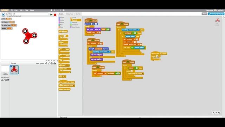The image size is (225, 127).
Task: Upload backdrop from file icon
Action: click(6, 80)
